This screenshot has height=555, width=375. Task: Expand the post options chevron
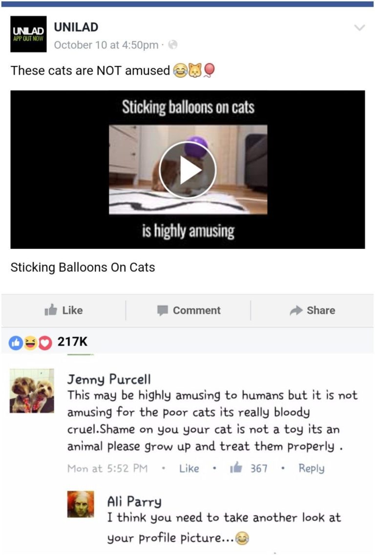tap(359, 28)
